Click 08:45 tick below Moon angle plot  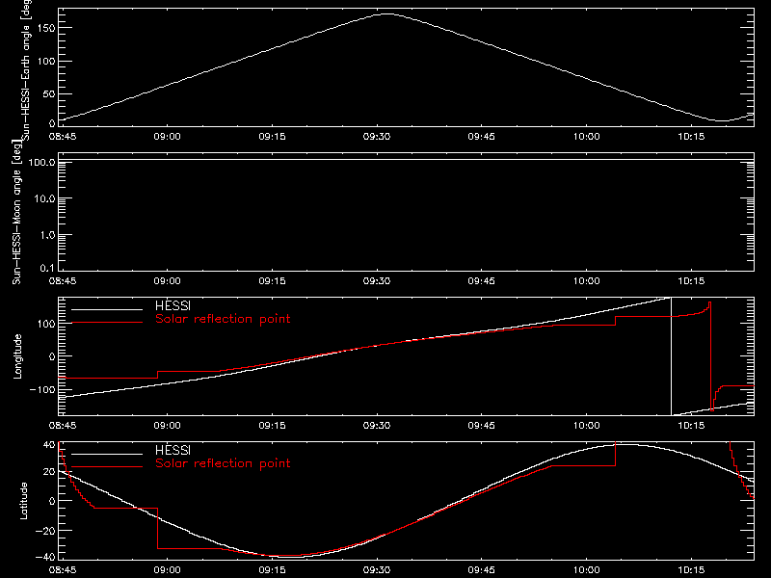[63, 281]
